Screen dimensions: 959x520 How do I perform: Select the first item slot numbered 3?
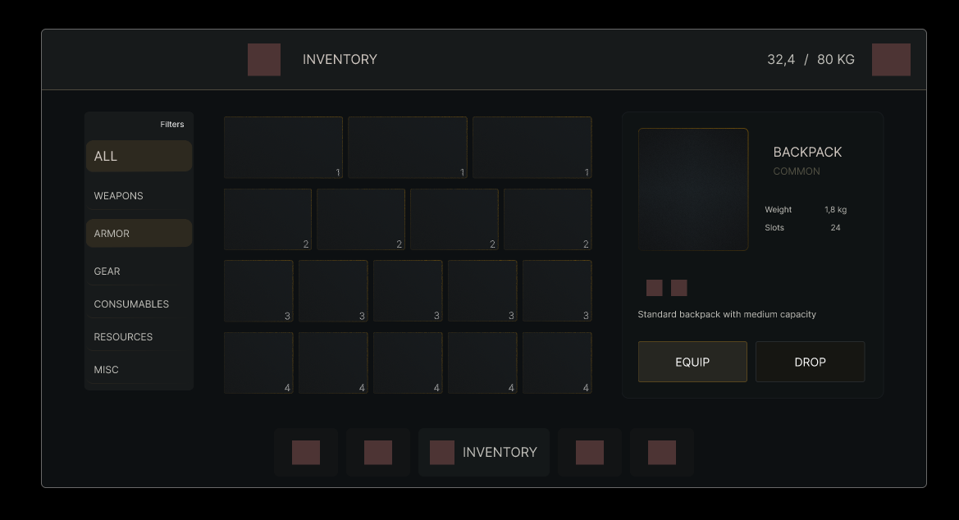click(258, 291)
